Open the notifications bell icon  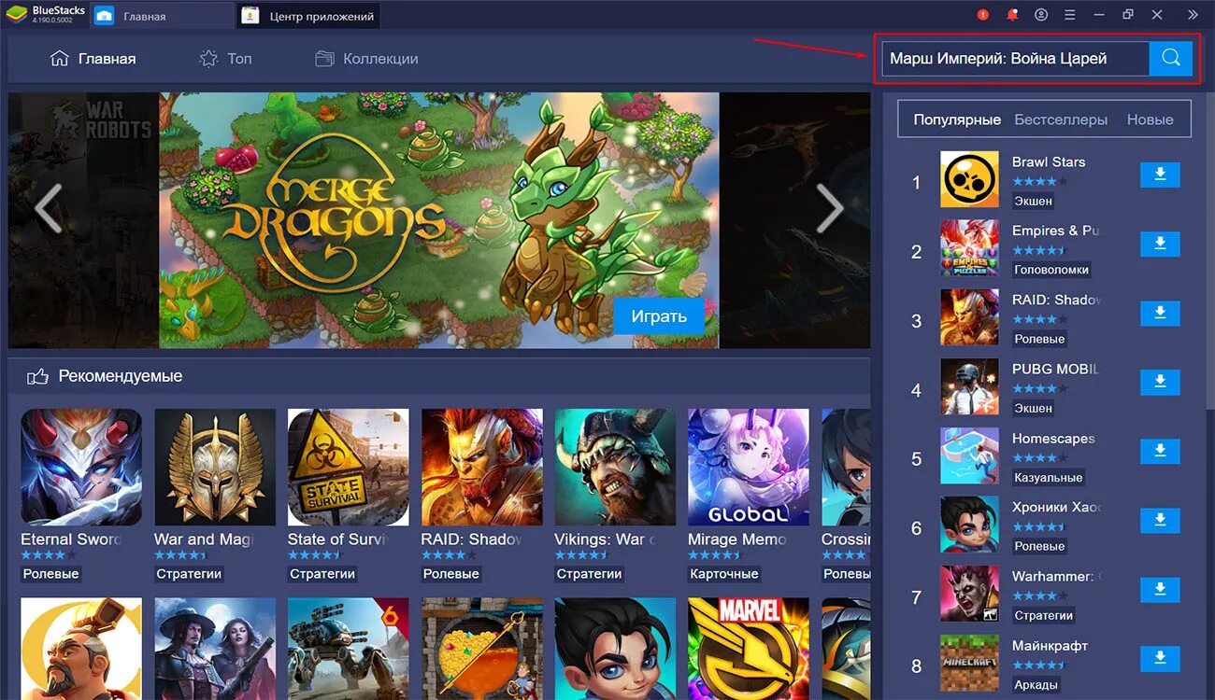[x=1012, y=15]
